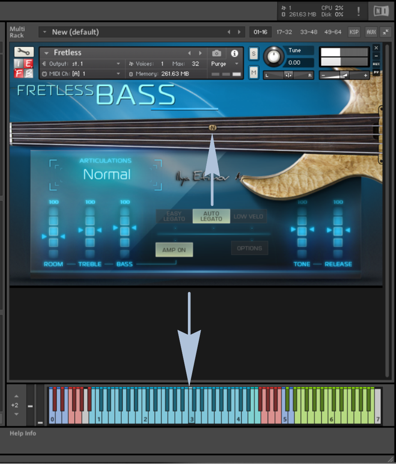Switch to rack page 17-32
396x464 pixels.
click(284, 32)
